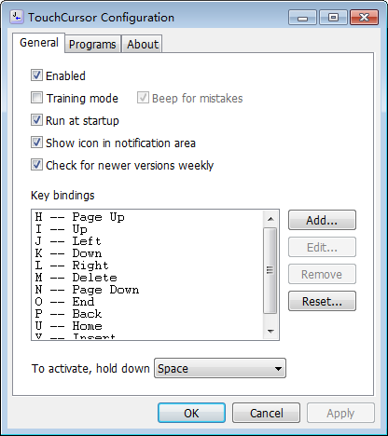Open the activation key Space dropdown
388x436 pixels.
point(220,368)
